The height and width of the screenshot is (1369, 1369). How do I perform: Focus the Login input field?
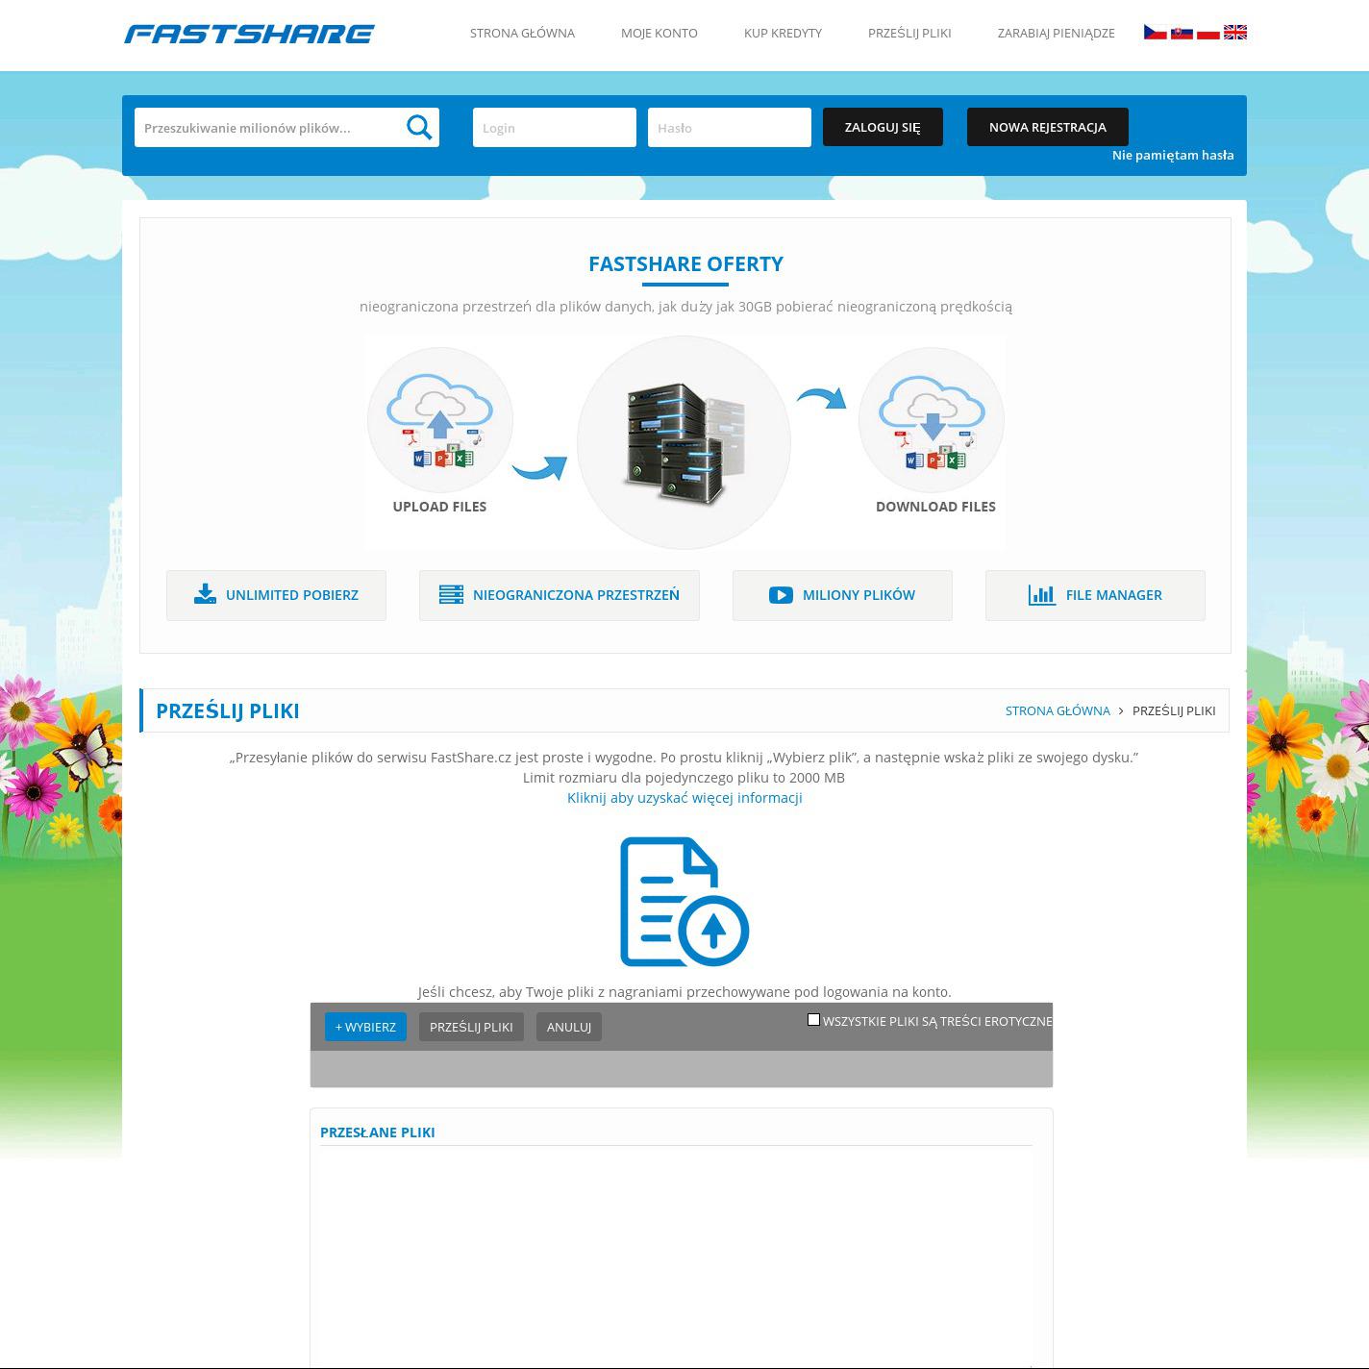[554, 128]
